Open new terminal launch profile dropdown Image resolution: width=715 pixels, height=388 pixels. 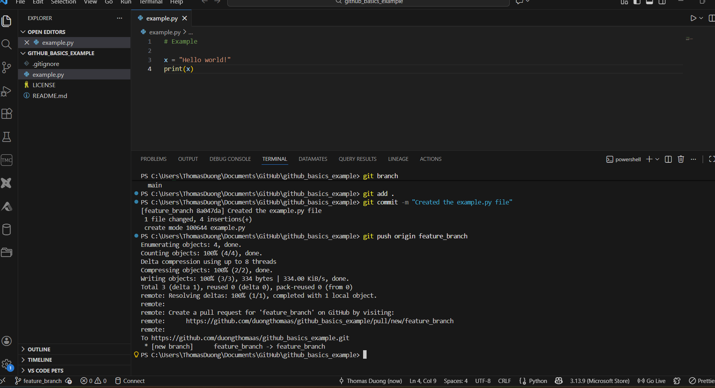pos(658,159)
